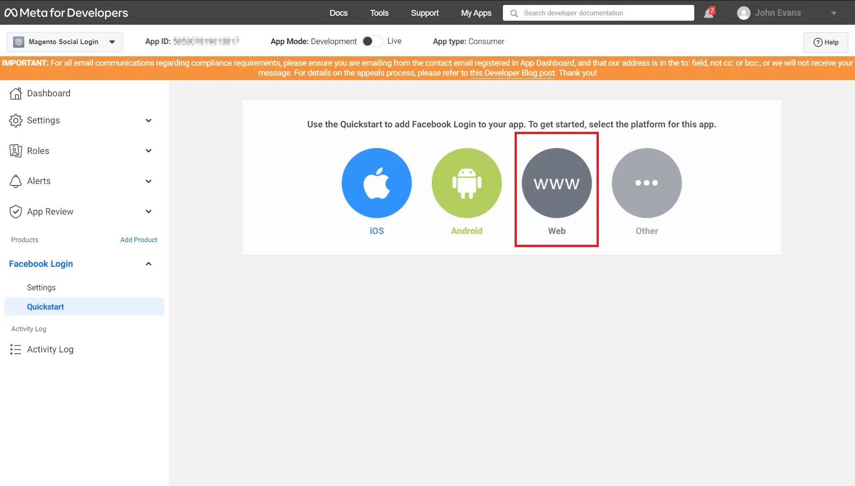Image resolution: width=855 pixels, height=486 pixels.
Task: Select the Dashboard sidebar icon
Action: (15, 93)
